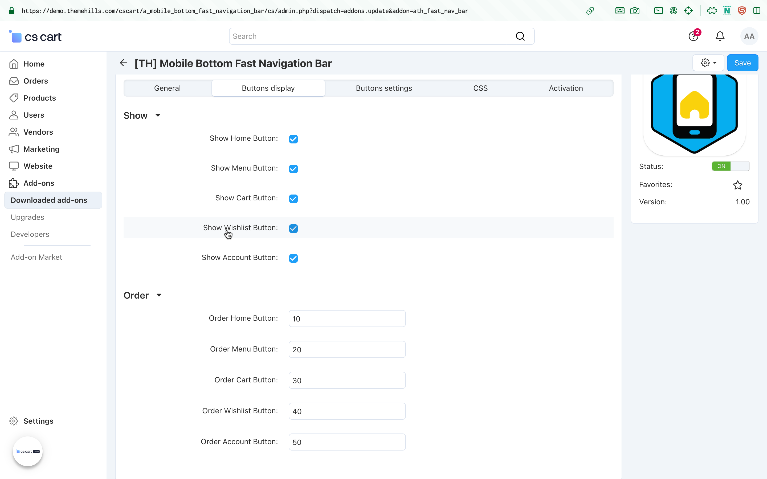The width and height of the screenshot is (767, 479).
Task: Collapse the Show section
Action: tap(158, 115)
